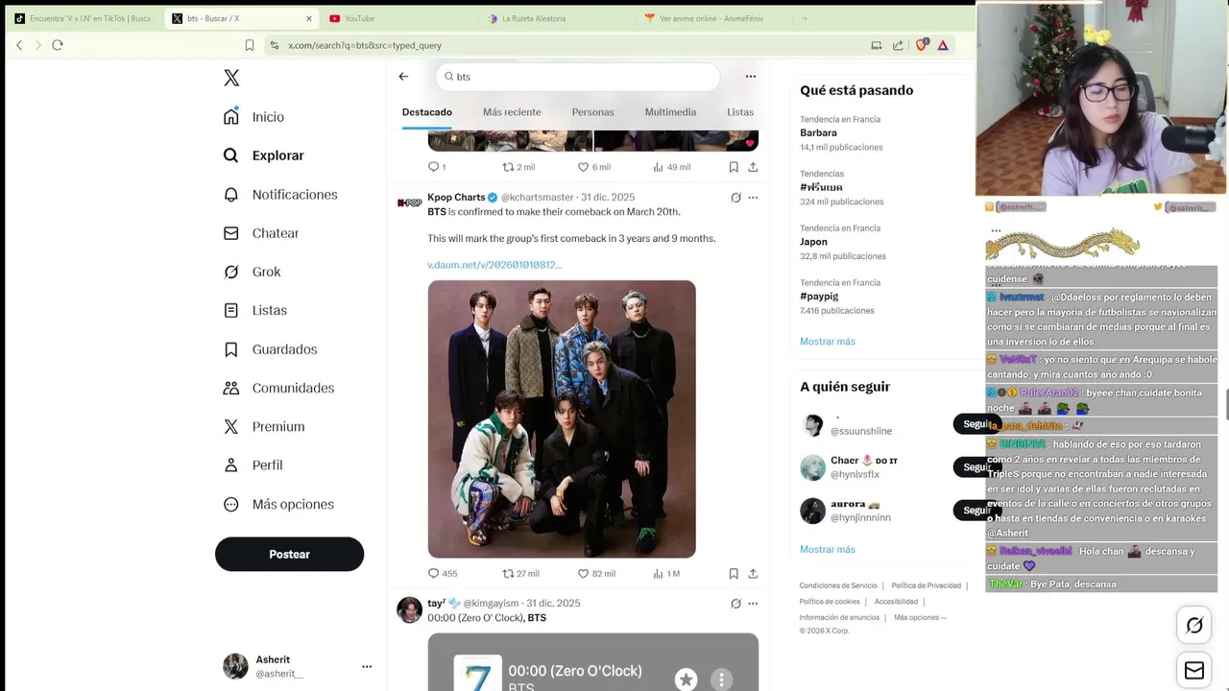The image size is (1229, 691).
Task: Open Comunidades people icon
Action: click(x=231, y=388)
